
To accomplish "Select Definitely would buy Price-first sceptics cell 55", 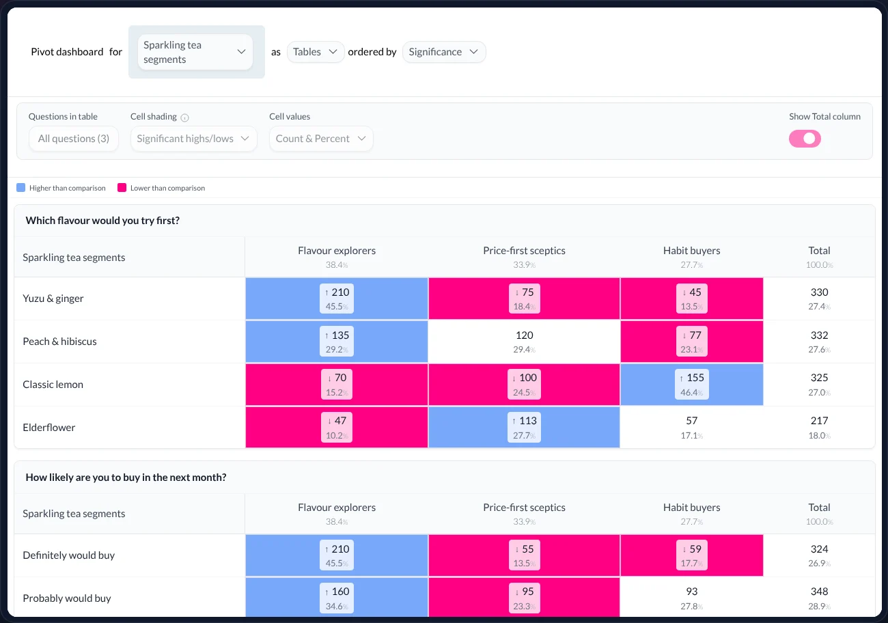I will click(x=524, y=555).
